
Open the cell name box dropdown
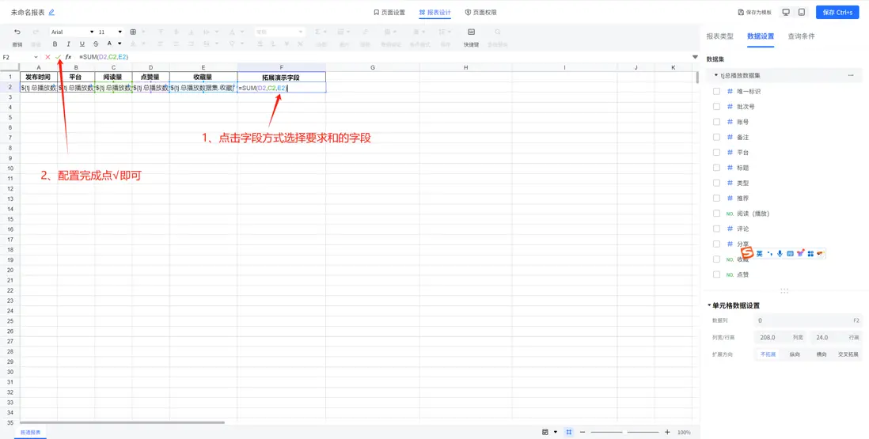(36, 57)
